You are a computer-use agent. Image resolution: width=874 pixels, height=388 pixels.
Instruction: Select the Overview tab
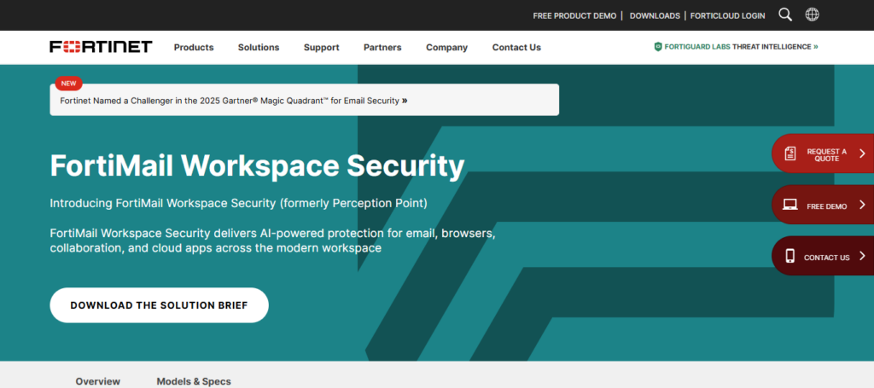click(x=98, y=381)
